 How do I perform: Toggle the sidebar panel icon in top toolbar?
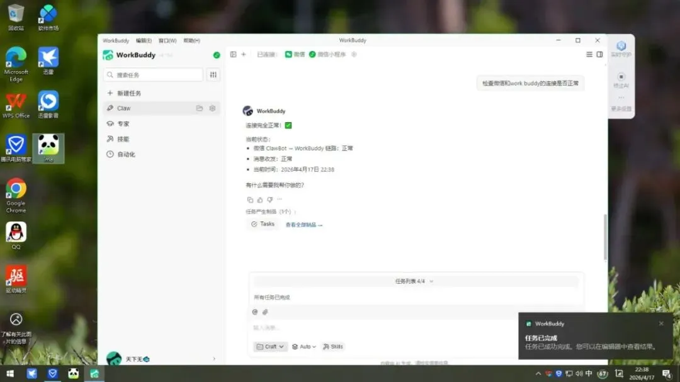tap(234, 54)
